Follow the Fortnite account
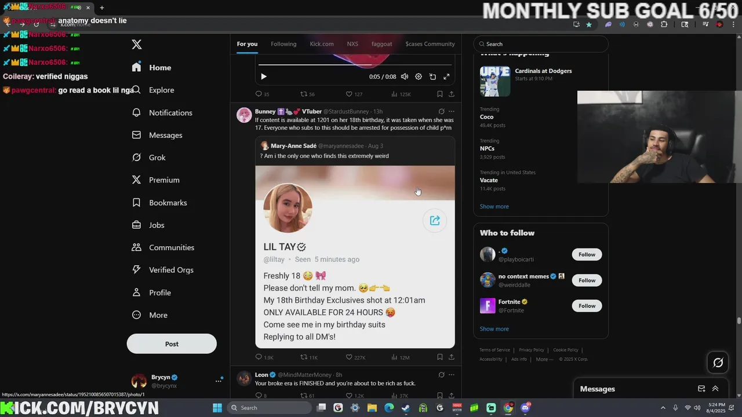Viewport: 742px width, 417px height. point(587,306)
